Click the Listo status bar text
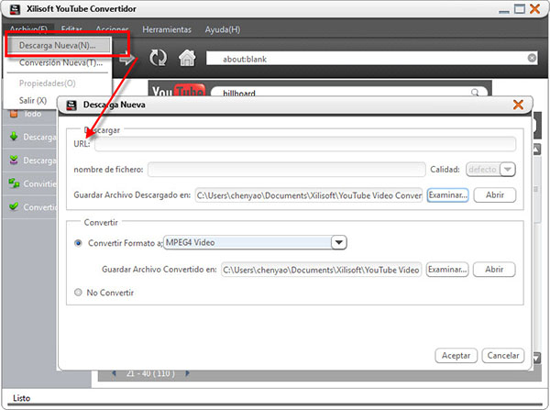 22,398
